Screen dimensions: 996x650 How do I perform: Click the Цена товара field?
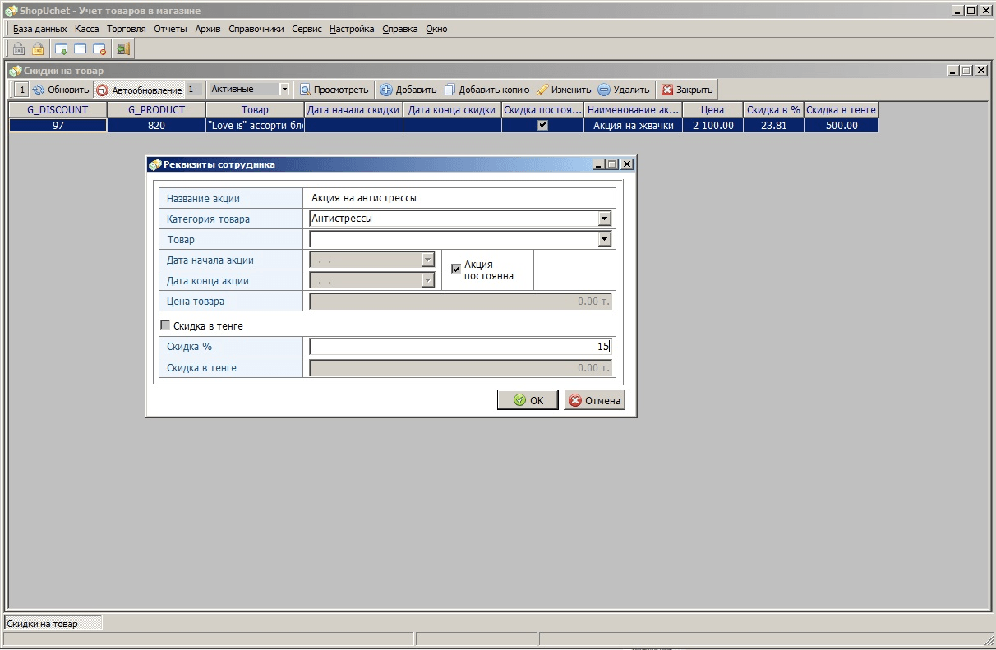[460, 302]
